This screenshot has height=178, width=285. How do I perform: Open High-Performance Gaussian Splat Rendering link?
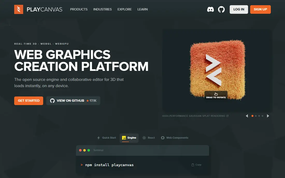pyautogui.click(x=195, y=116)
